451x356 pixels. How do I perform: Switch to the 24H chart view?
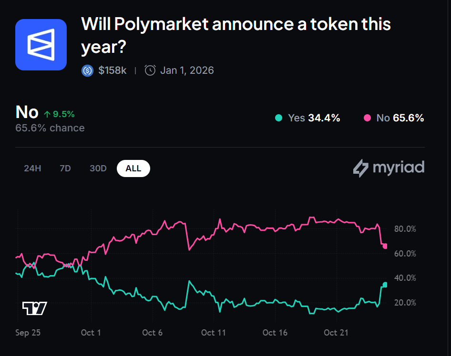point(32,168)
